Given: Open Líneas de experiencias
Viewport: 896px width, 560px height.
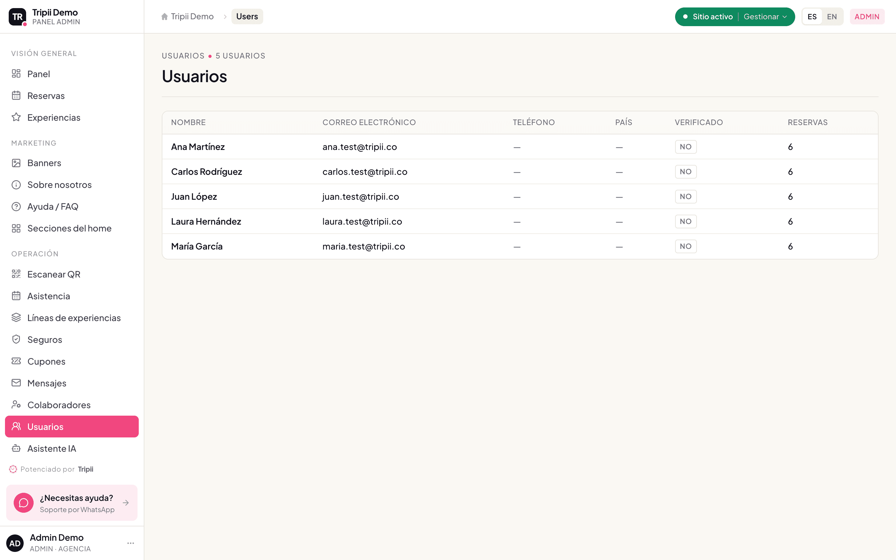Looking at the screenshot, I should pos(72,318).
